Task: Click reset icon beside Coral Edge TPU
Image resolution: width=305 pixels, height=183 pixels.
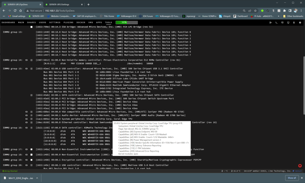Action: click(x=27, y=119)
